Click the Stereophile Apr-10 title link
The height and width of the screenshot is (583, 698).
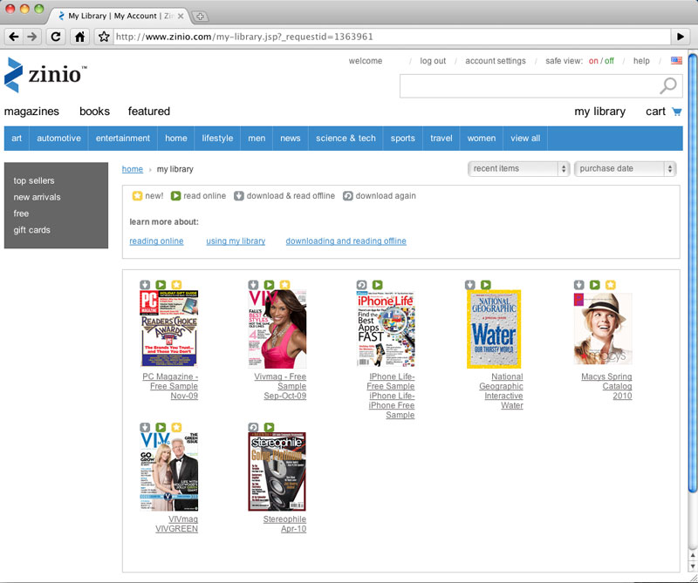[x=284, y=524]
